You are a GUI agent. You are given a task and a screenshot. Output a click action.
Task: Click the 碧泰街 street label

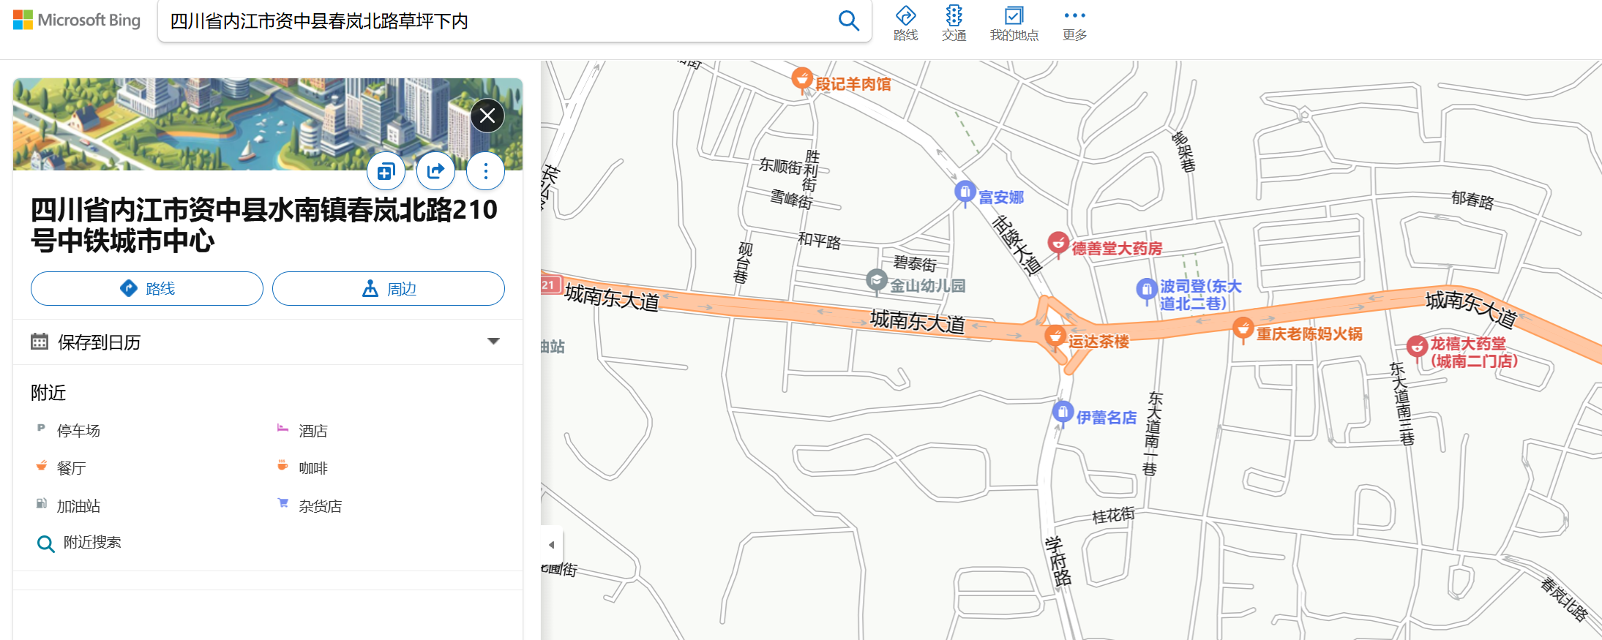click(915, 263)
